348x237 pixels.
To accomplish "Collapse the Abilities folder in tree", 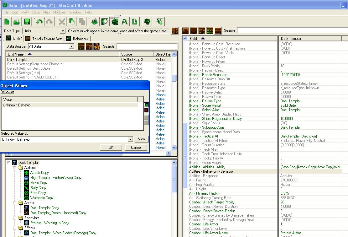I will click(14, 168).
